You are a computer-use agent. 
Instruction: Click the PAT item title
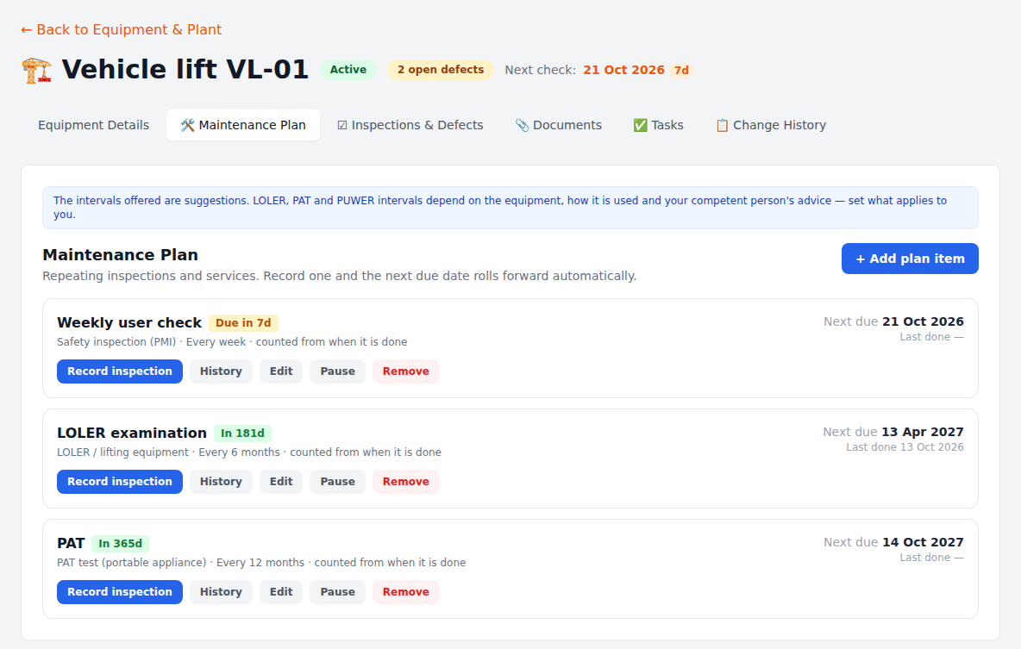click(71, 544)
